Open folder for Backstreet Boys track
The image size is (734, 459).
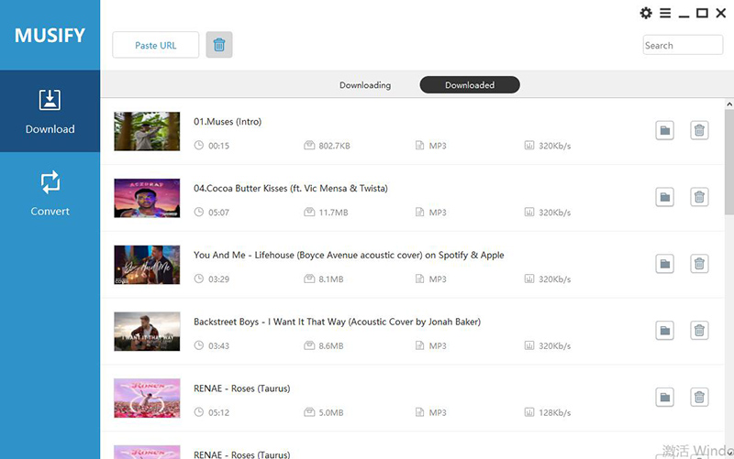pyautogui.click(x=664, y=331)
